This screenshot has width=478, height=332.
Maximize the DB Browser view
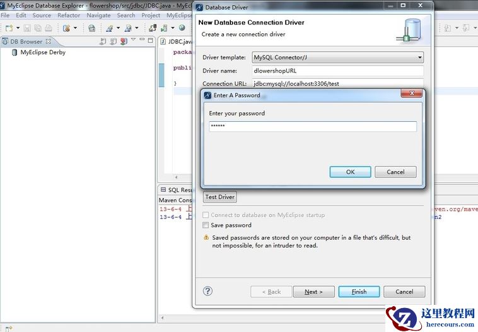[150, 40]
